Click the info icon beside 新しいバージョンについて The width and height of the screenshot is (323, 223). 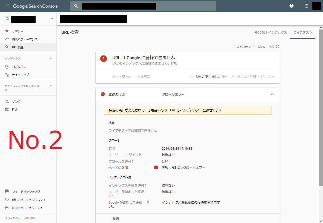[7, 200]
